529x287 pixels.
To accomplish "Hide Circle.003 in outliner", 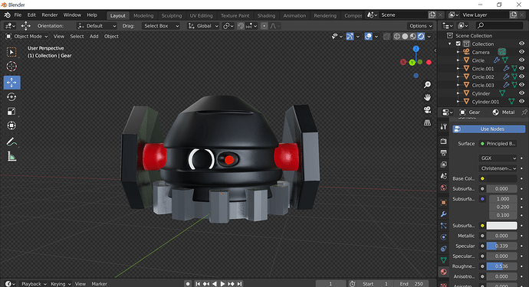I will pyautogui.click(x=521, y=85).
